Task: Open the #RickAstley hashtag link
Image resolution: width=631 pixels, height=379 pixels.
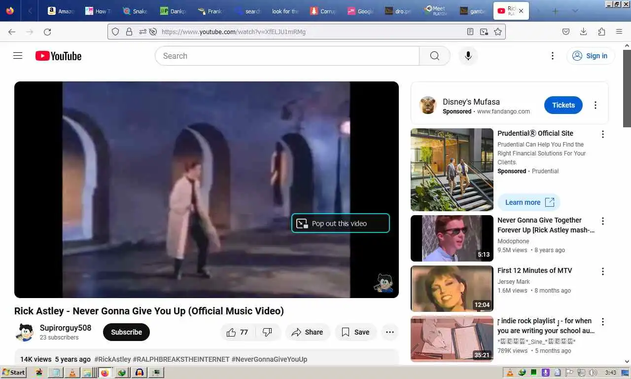Action: coord(112,359)
